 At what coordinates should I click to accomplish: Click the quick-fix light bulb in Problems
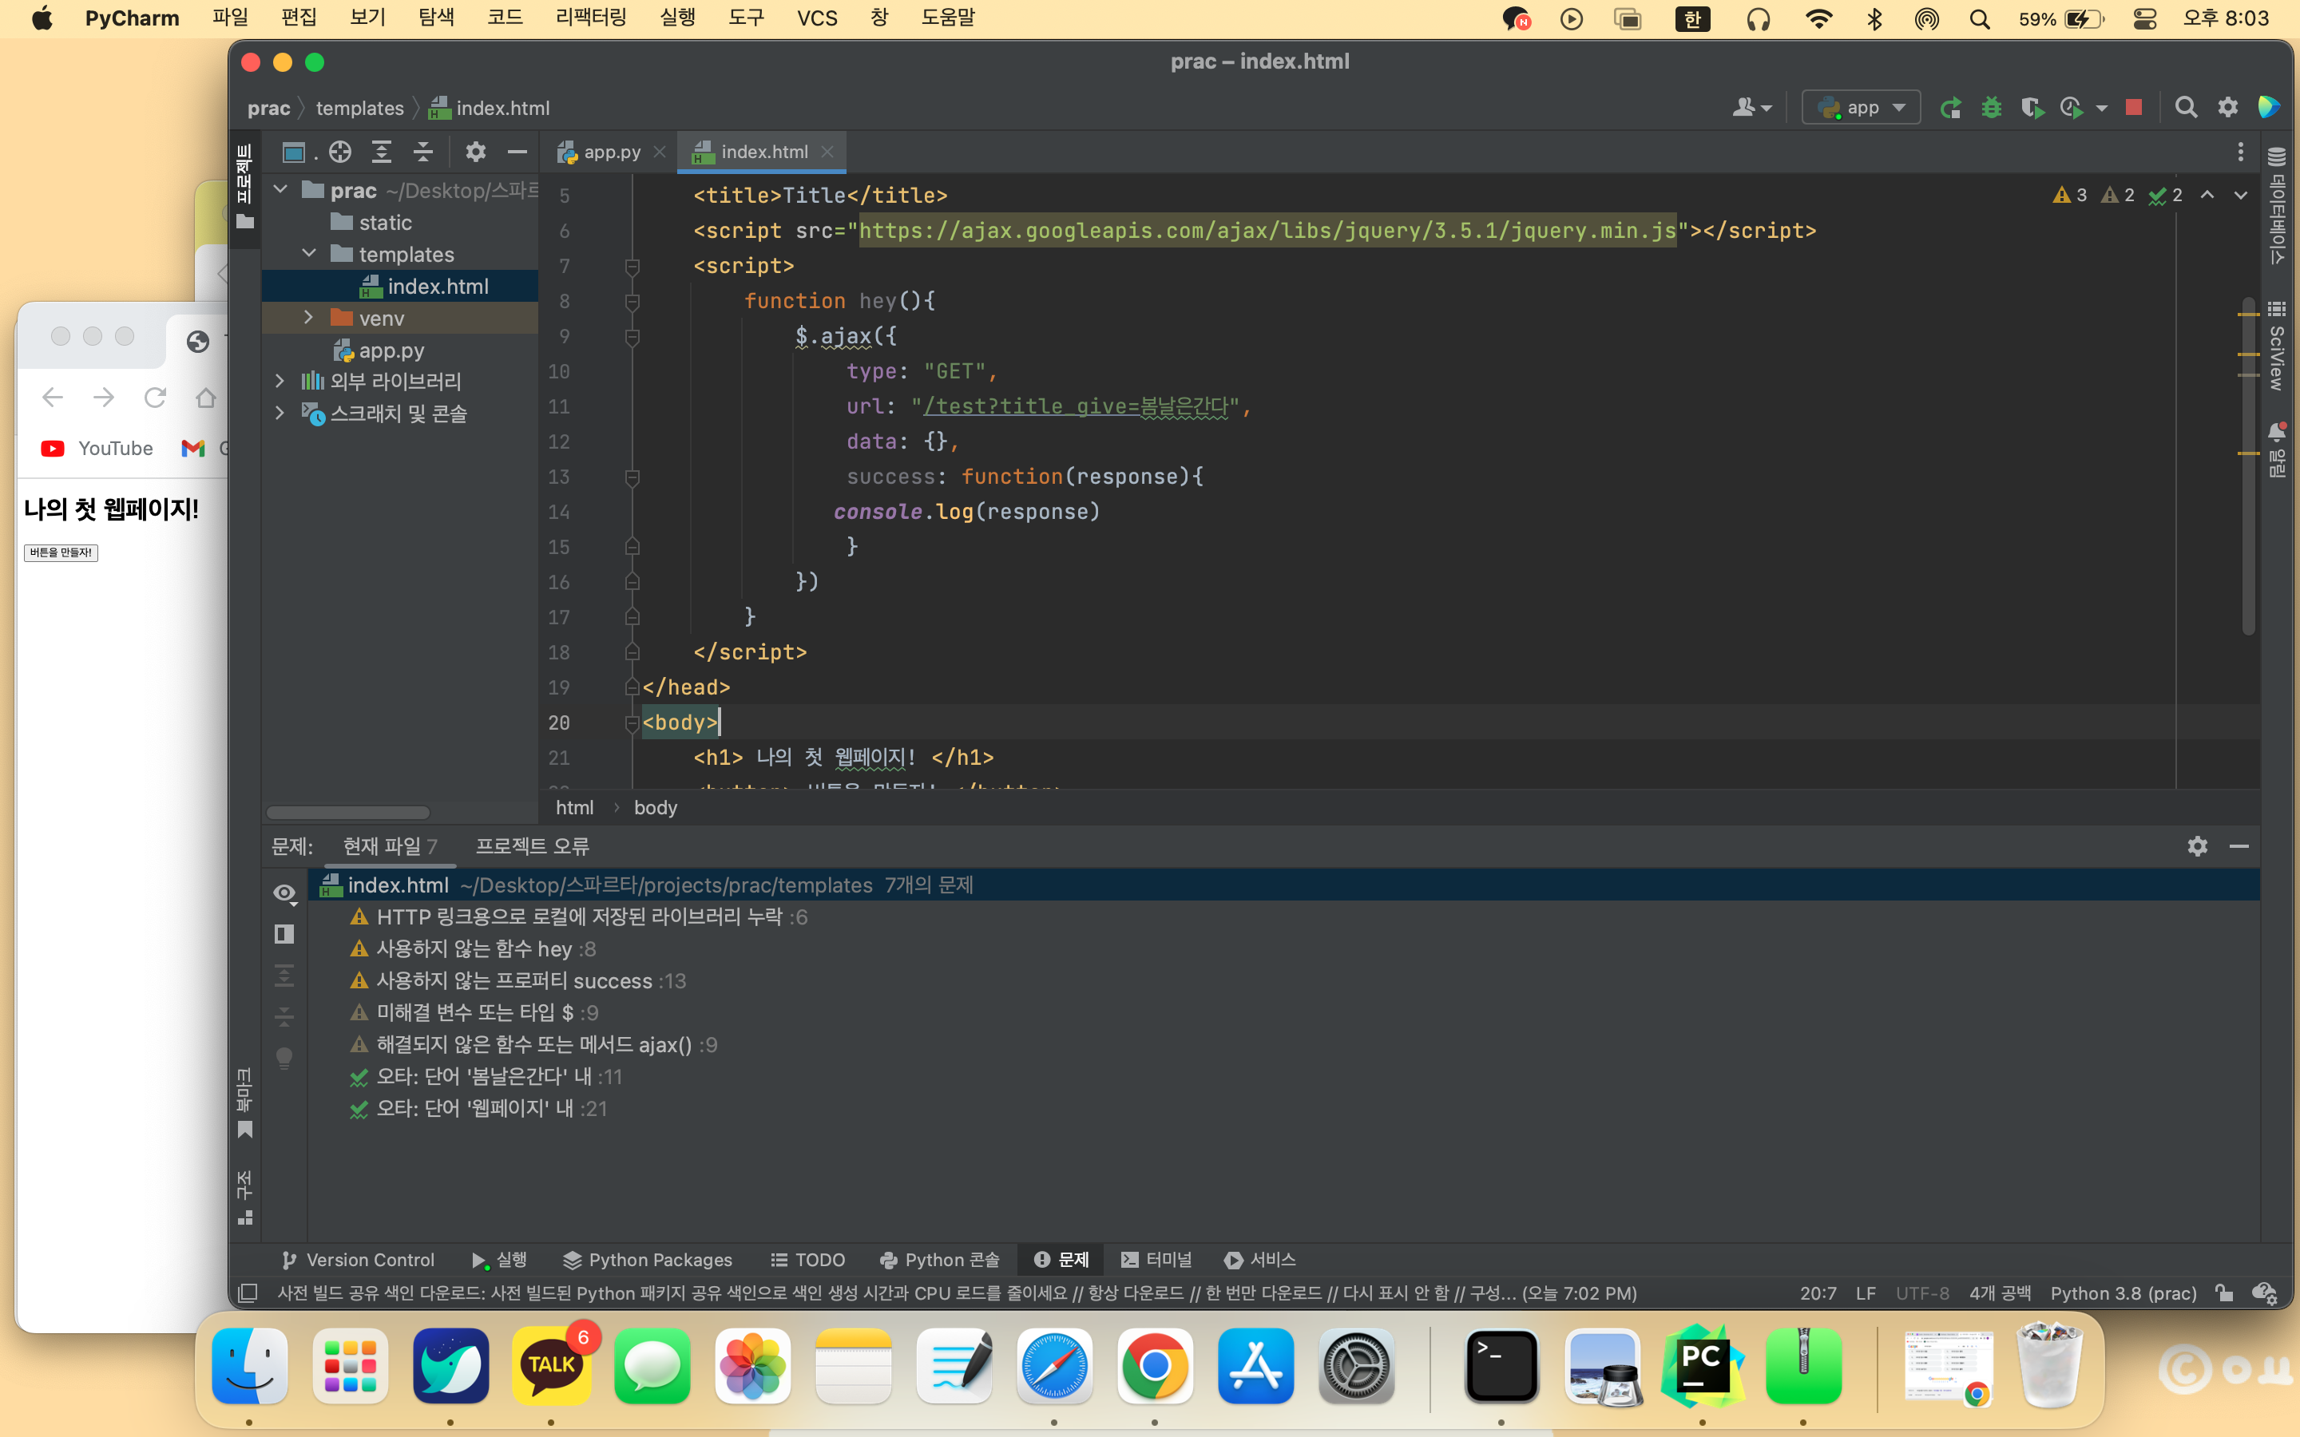point(284,1058)
